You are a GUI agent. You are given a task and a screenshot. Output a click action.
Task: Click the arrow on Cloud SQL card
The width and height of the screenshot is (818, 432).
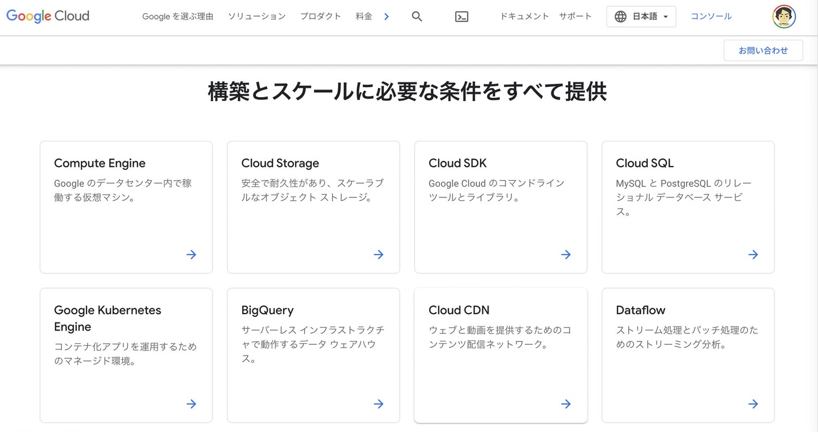tap(753, 254)
